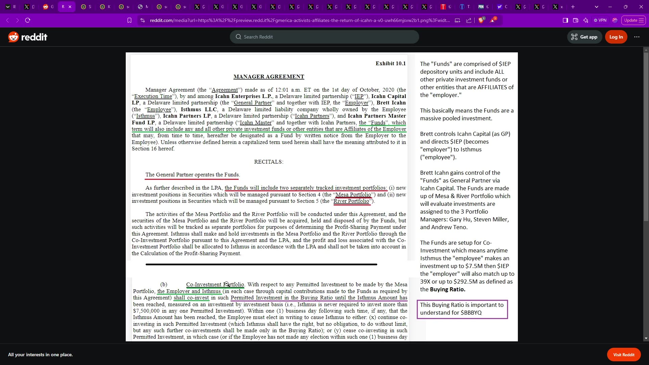The width and height of the screenshot is (649, 365).
Task: Open the Reddit three-dot overflow menu
Action: click(x=637, y=37)
